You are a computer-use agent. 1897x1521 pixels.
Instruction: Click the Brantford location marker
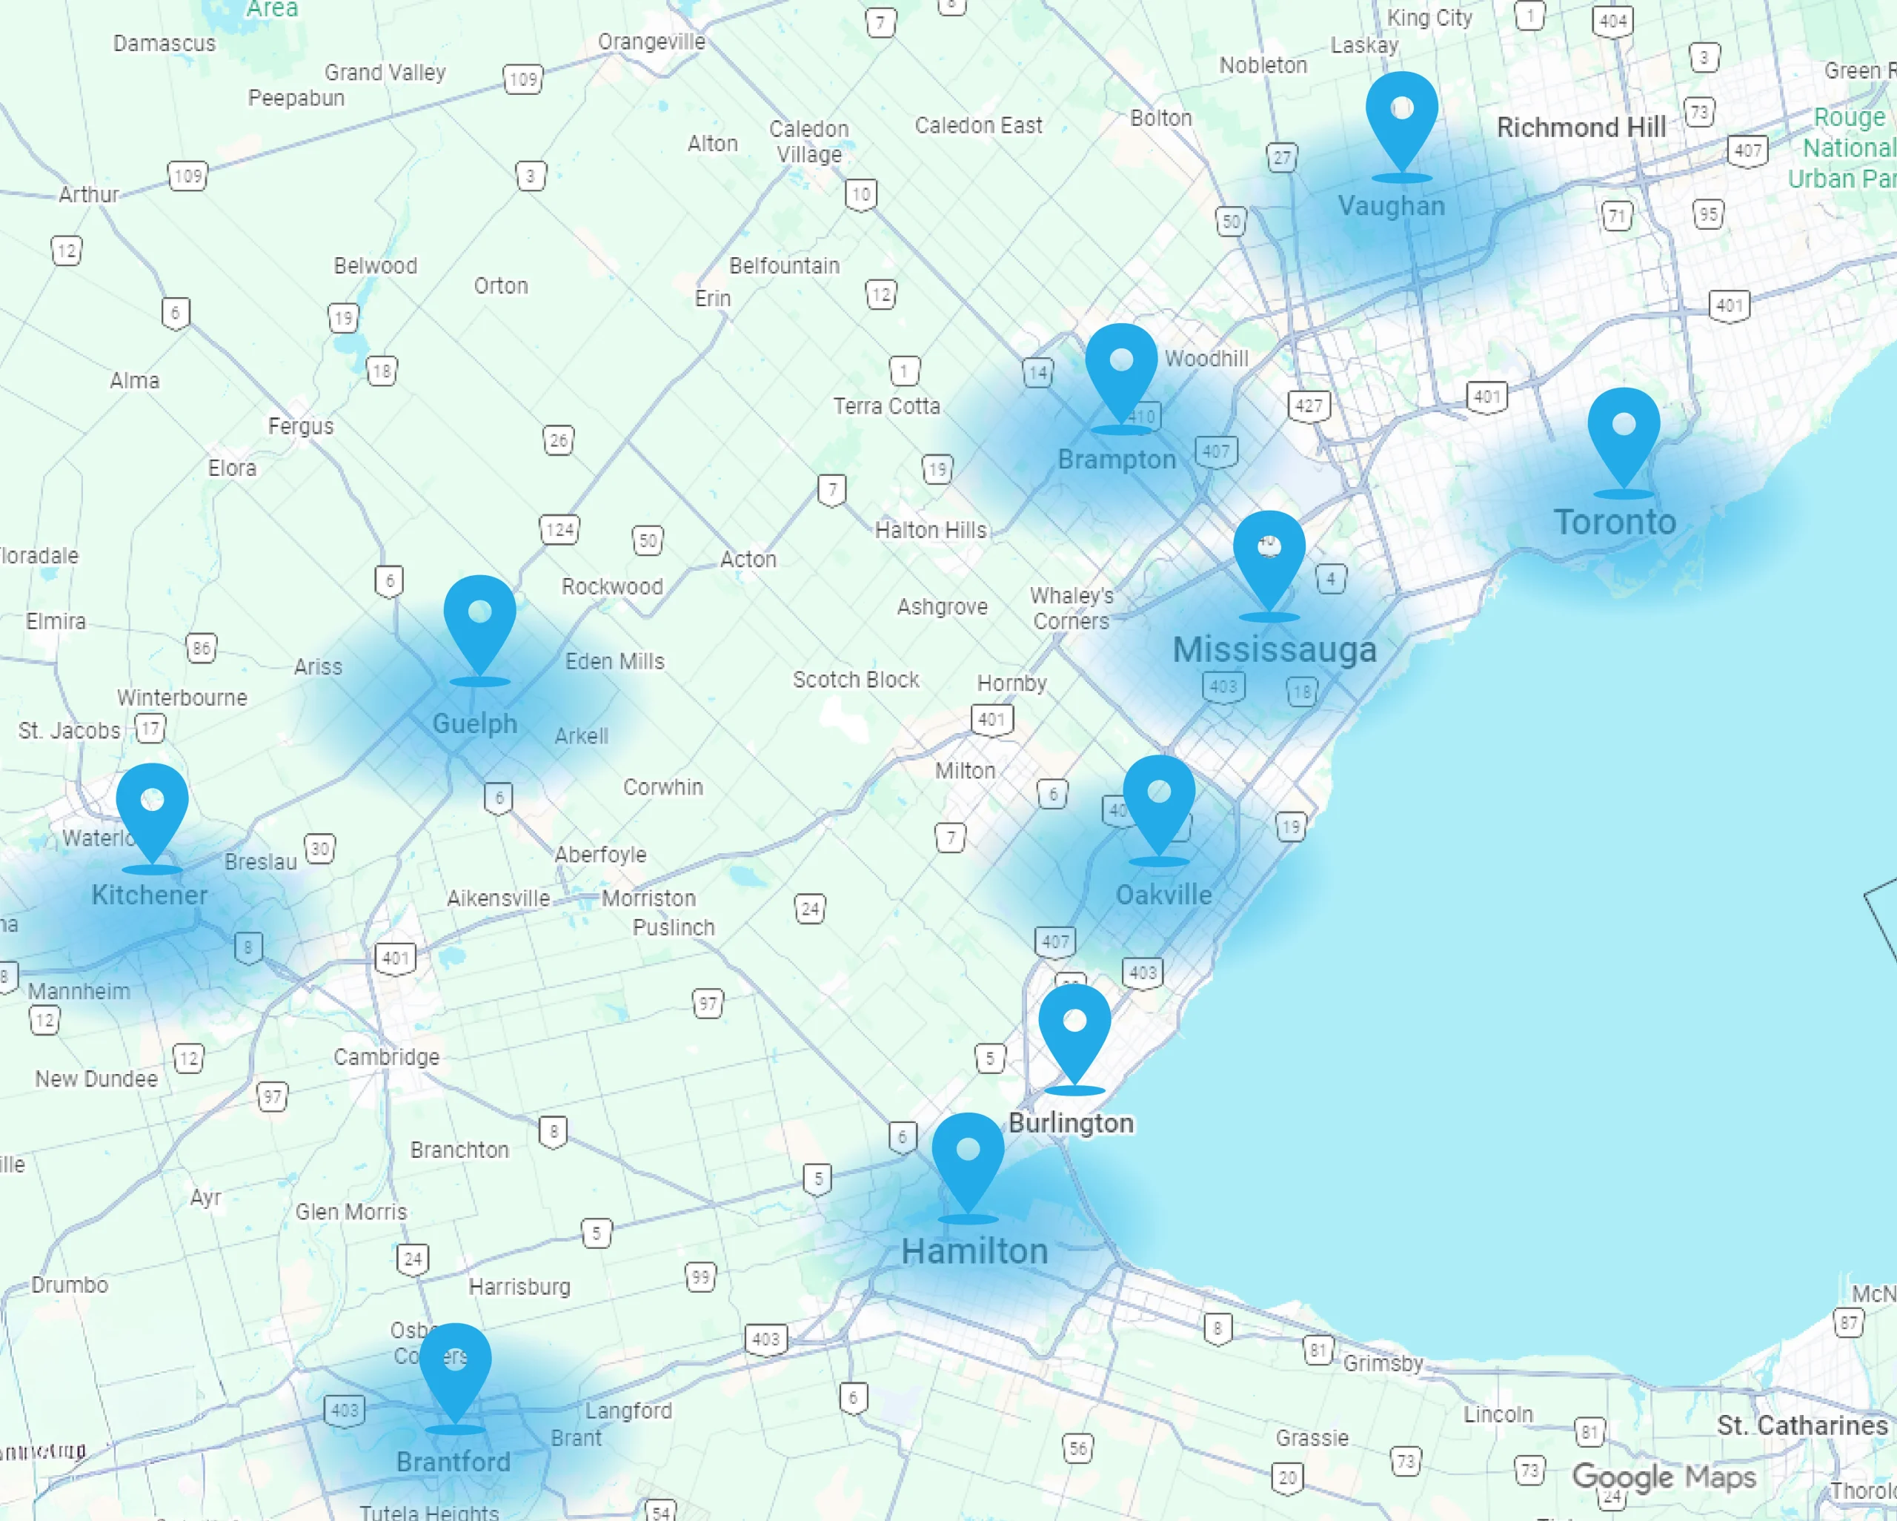pyautogui.click(x=455, y=1370)
